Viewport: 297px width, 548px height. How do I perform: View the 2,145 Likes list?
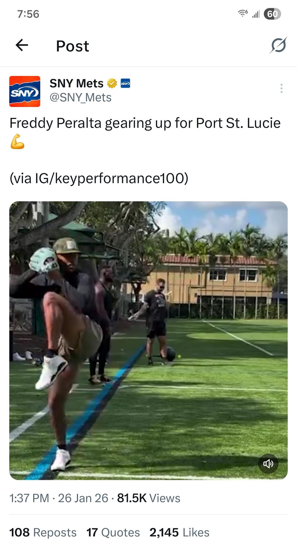click(179, 532)
